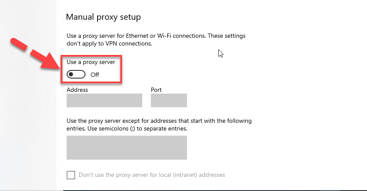The width and height of the screenshot is (367, 191).
Task: Click the VPN connections sentence
Action: [x=109, y=43]
